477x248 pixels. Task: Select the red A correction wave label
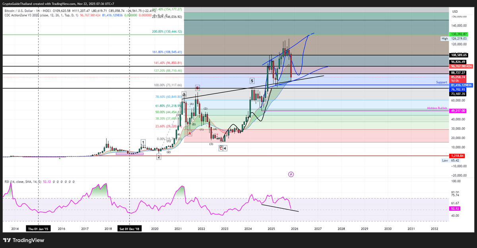pos(190,134)
